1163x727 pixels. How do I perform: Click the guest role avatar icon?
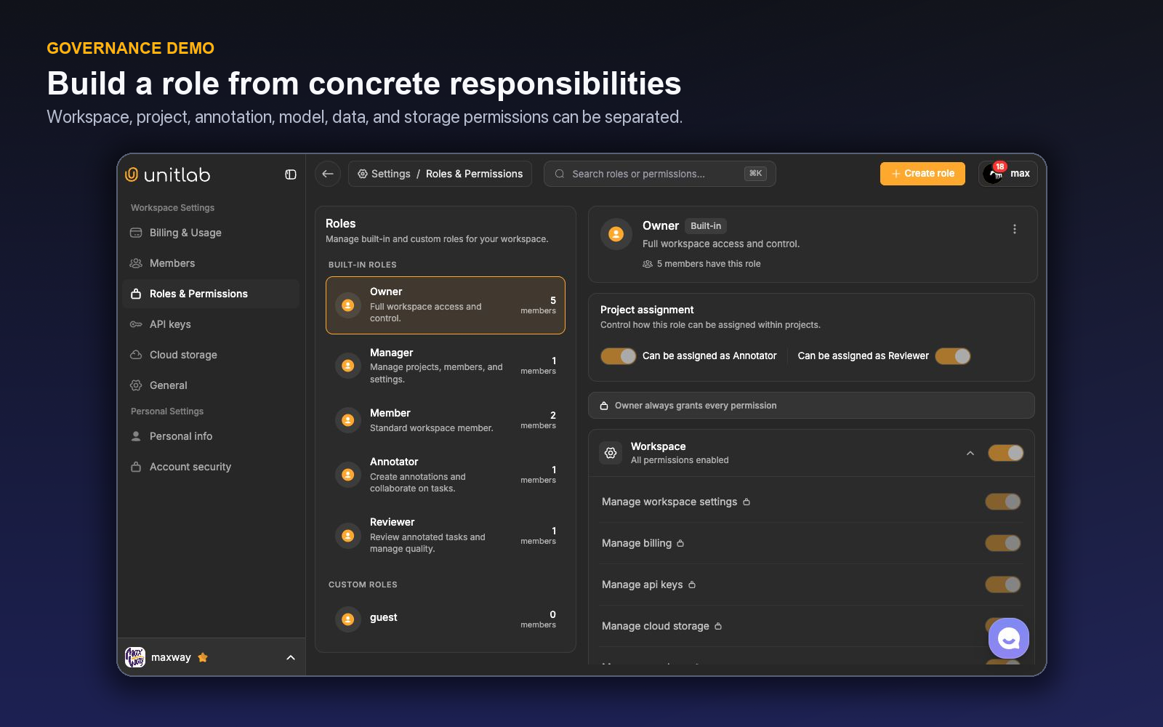point(348,619)
